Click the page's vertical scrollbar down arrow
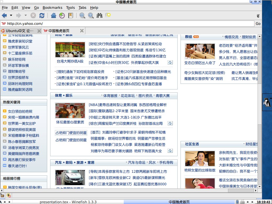The image size is (272, 204). (259, 187)
